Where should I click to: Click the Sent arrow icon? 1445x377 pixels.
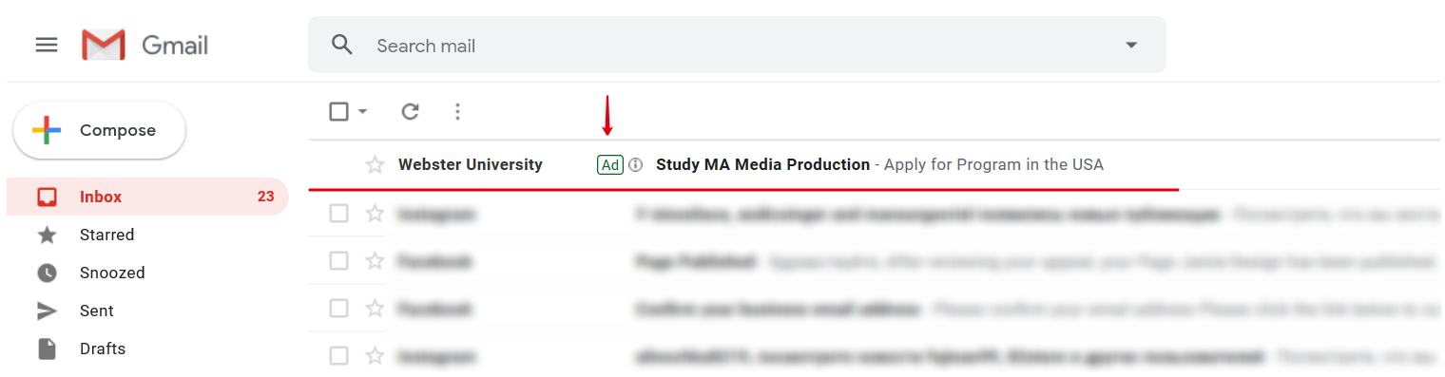[x=47, y=311]
